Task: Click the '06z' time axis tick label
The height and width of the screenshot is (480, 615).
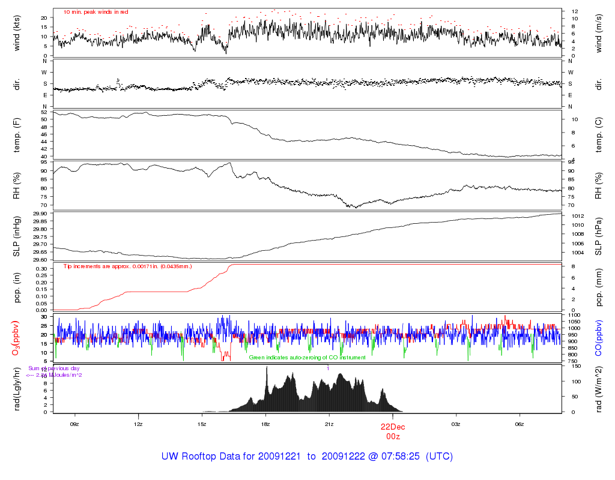Action: tap(520, 424)
